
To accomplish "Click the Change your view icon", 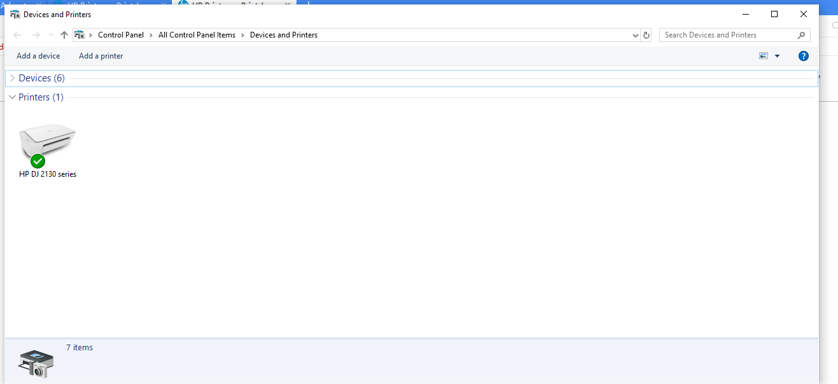I will (x=764, y=56).
